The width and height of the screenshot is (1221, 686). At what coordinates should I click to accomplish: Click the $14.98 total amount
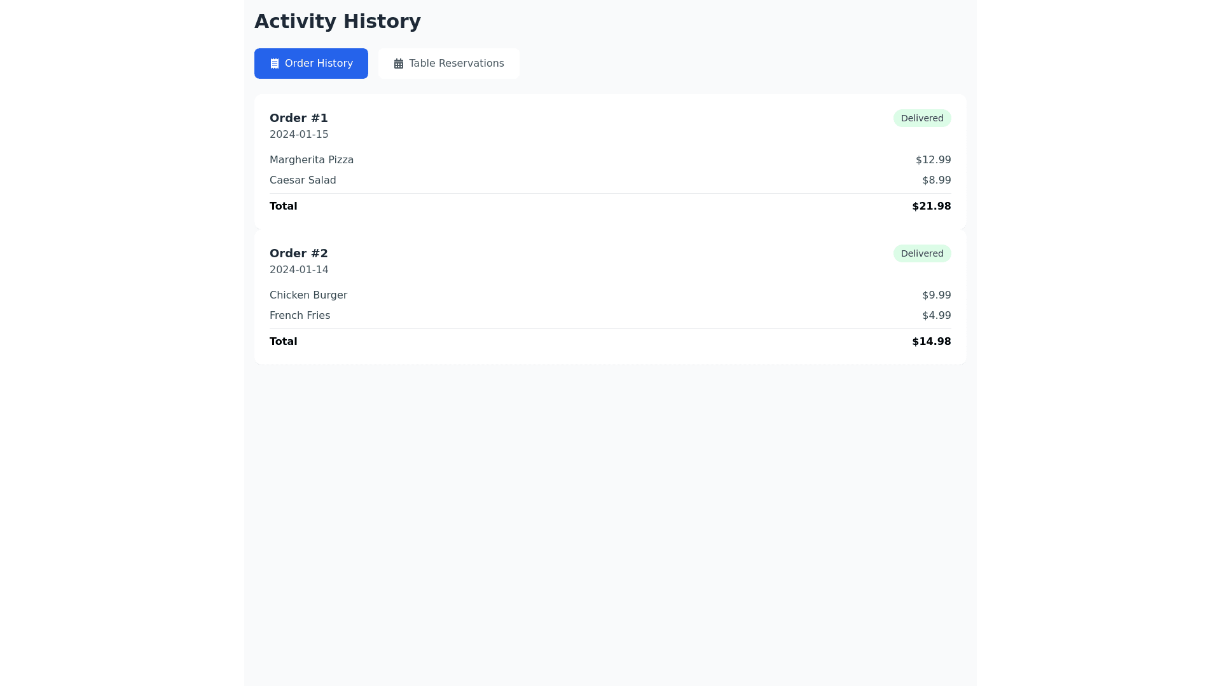(931, 342)
